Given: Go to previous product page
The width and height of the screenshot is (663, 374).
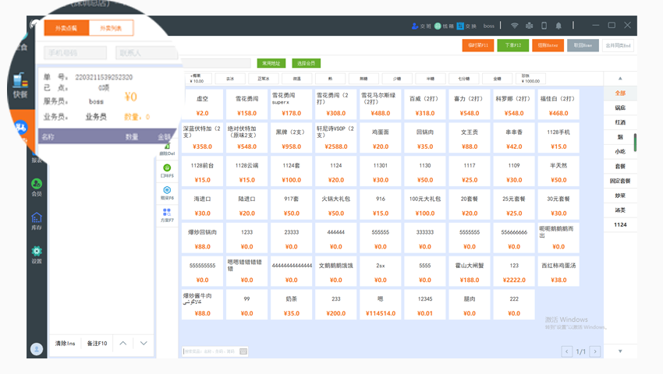Looking at the screenshot, I should tap(566, 351).
